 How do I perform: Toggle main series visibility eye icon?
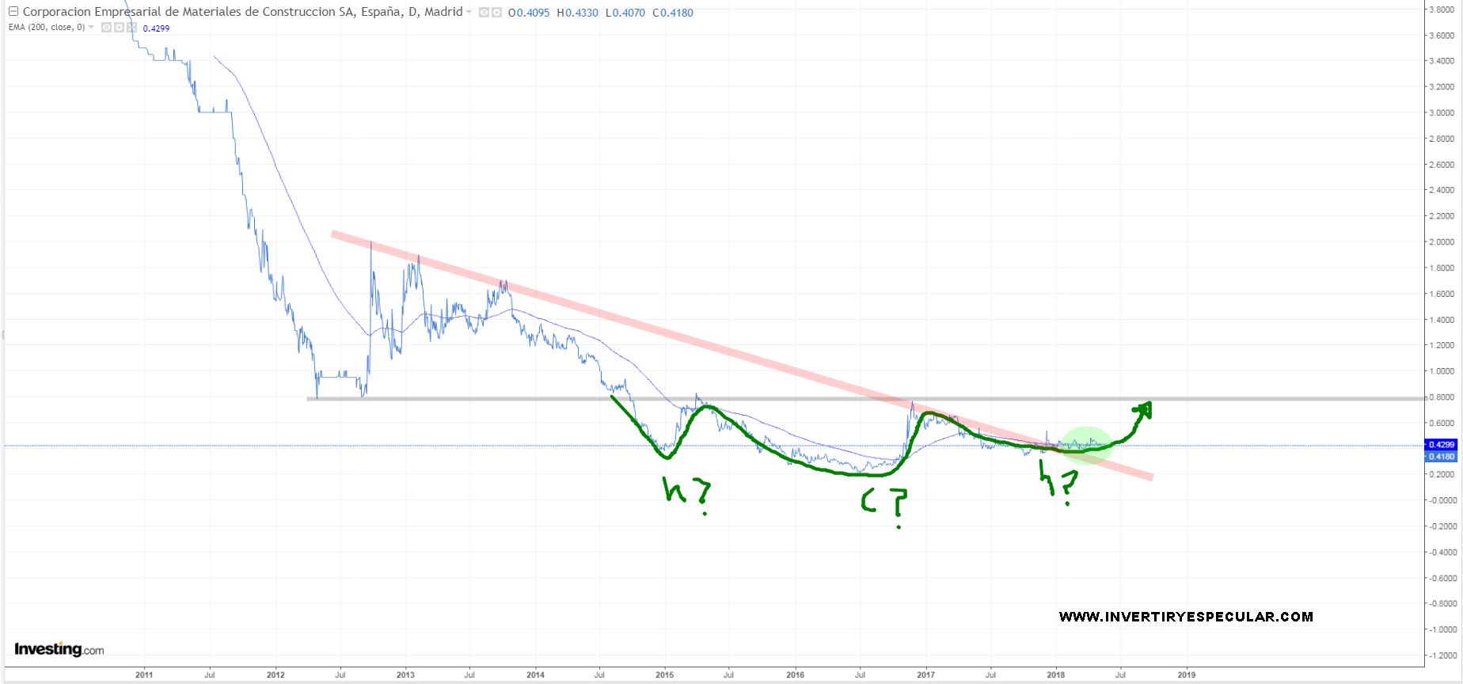(484, 13)
